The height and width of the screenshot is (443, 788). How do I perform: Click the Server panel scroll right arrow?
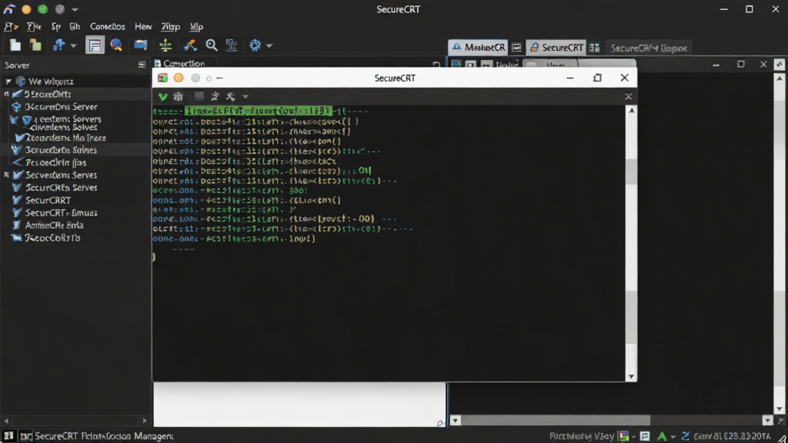145,421
